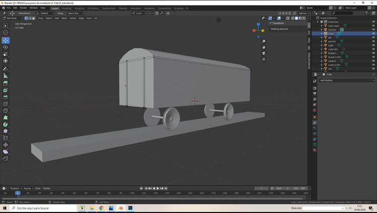Switch perspective/orthographic grid icon

264,59
